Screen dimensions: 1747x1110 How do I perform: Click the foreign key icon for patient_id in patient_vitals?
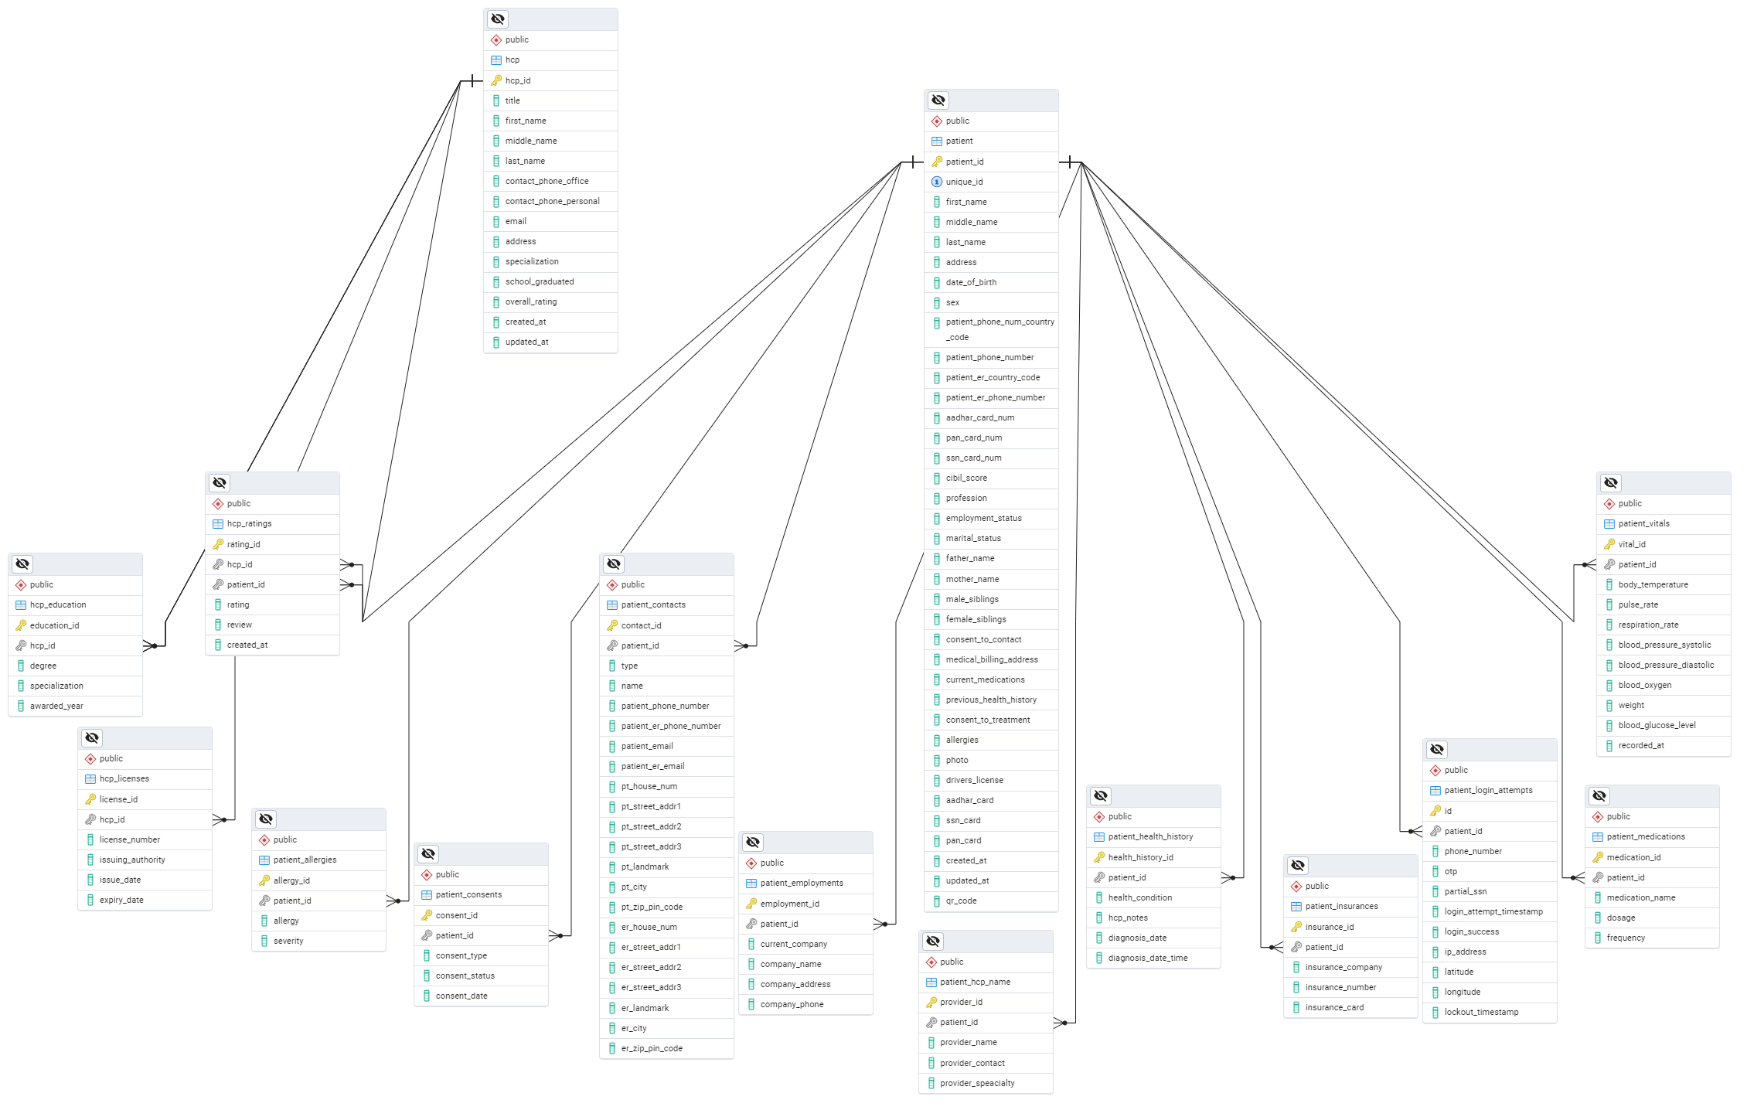click(1609, 564)
